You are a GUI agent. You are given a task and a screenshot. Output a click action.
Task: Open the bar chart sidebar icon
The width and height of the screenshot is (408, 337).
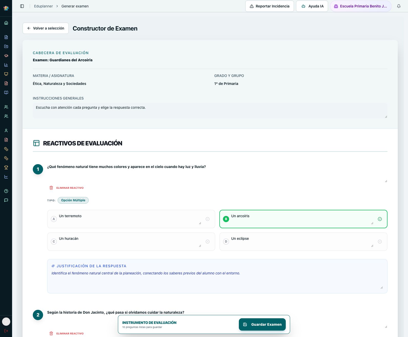(6, 65)
